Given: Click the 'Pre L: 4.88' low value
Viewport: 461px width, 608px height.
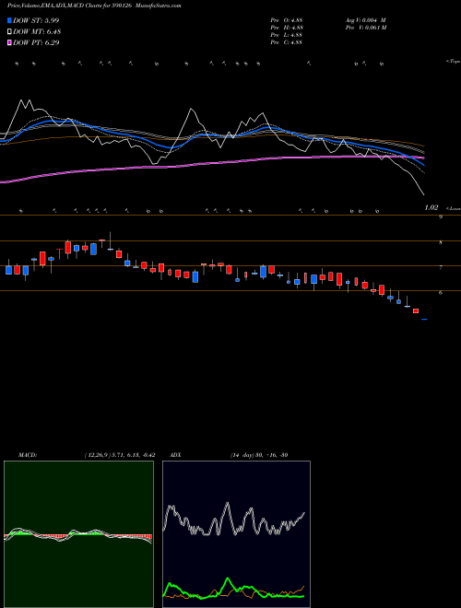Looking at the screenshot, I should [x=287, y=35].
